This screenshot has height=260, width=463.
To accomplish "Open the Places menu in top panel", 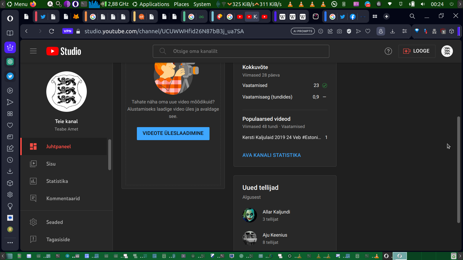I will click(181, 4).
